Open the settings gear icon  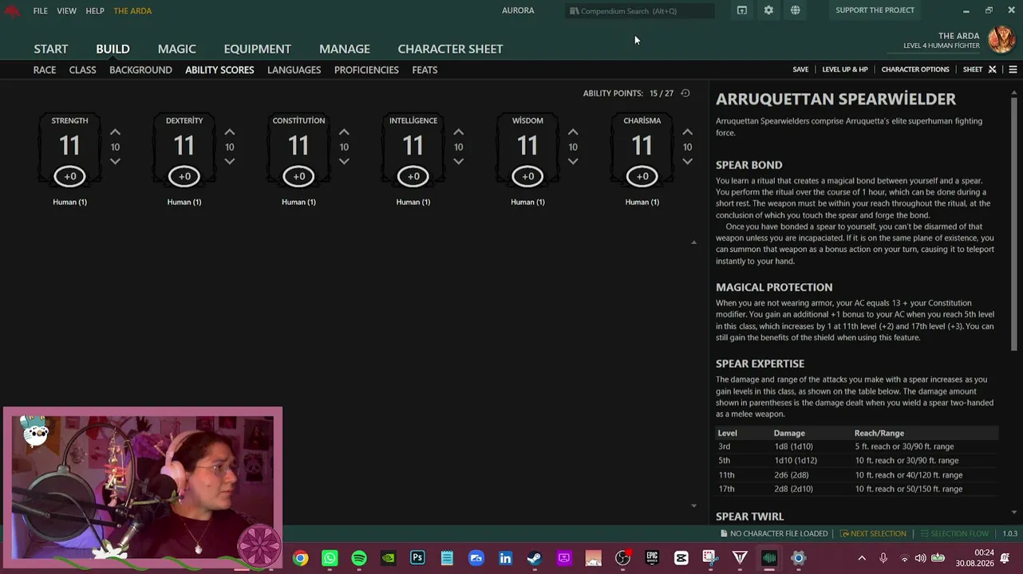[x=768, y=10]
